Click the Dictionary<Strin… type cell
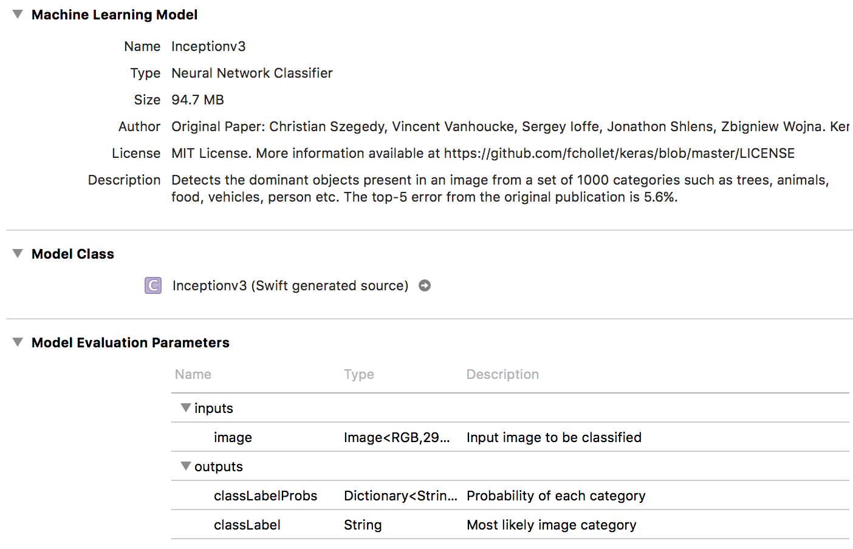Viewport: 853px width, 549px height. (400, 496)
